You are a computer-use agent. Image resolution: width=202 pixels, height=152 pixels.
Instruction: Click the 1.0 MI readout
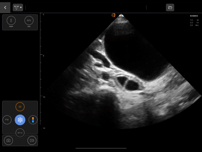[194, 20]
